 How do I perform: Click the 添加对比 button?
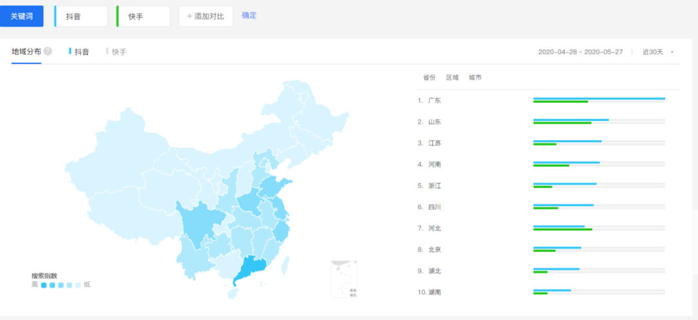click(x=206, y=16)
